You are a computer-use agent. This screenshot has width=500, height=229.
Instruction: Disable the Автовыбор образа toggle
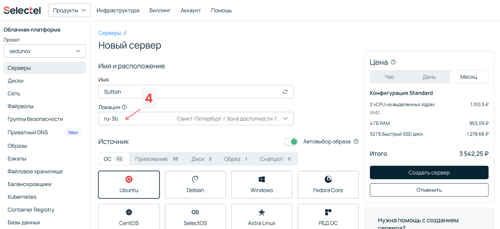click(291, 142)
